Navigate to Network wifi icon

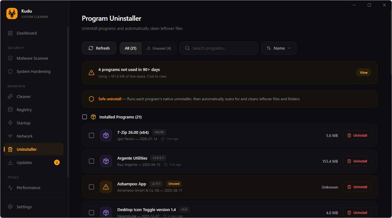pos(10,136)
